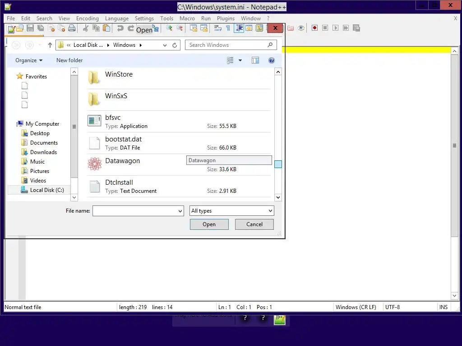This screenshot has width=462, height=346.
Task: Click the New folder button
Action: [x=69, y=60]
